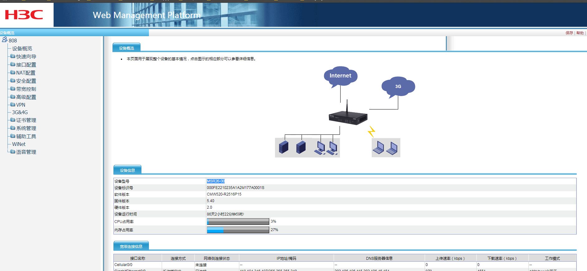Expand the 系统管理 tree node

click(x=13, y=128)
